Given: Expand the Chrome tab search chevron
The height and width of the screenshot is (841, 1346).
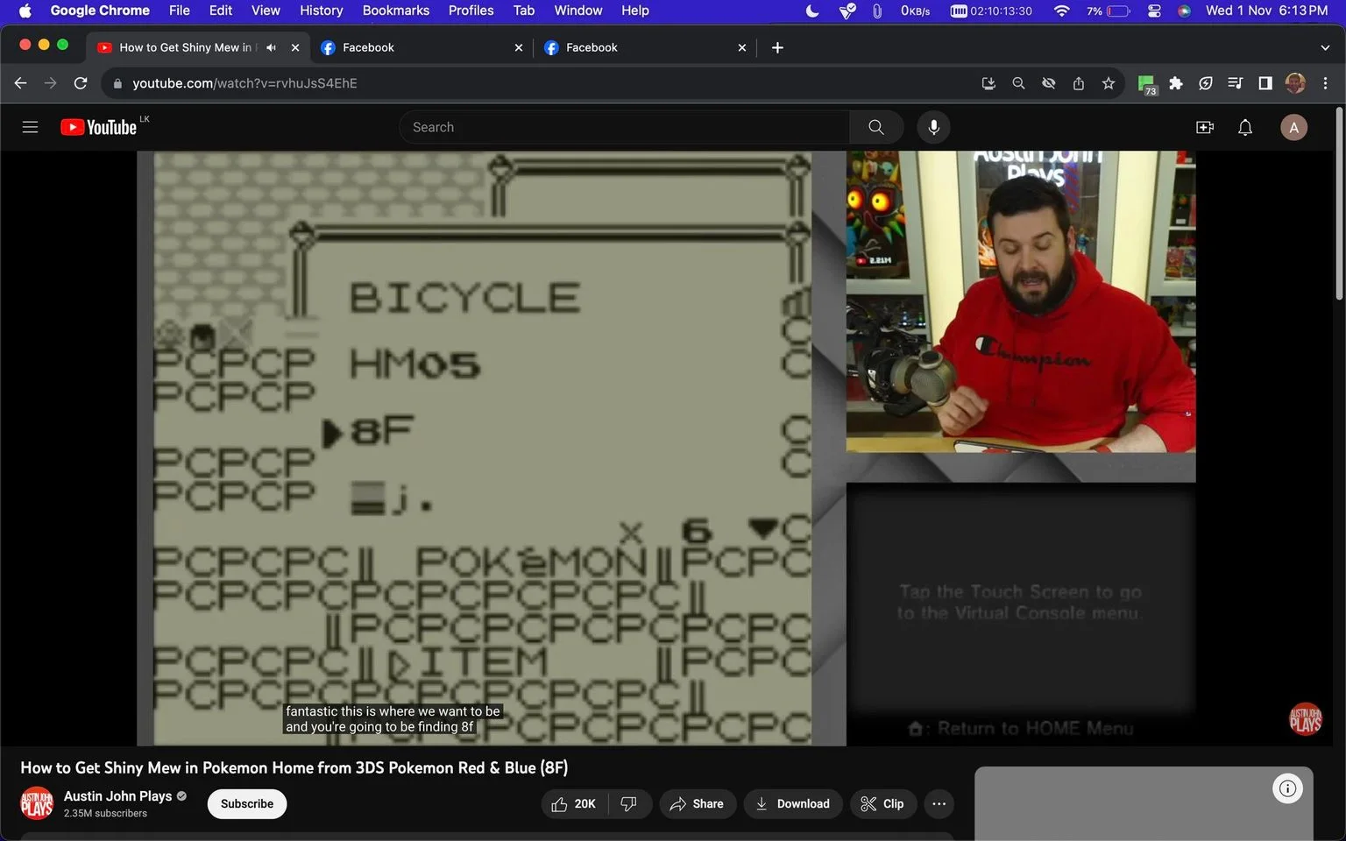Looking at the screenshot, I should (1324, 47).
